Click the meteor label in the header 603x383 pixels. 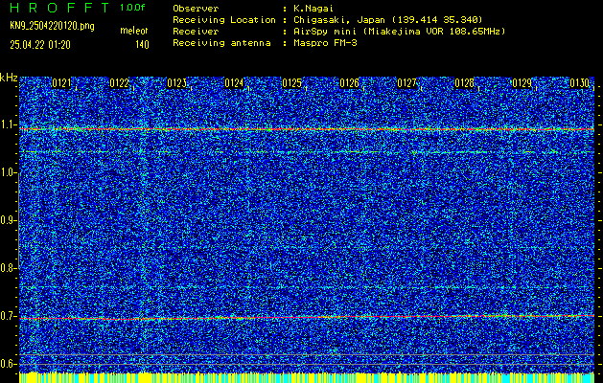[x=134, y=31]
